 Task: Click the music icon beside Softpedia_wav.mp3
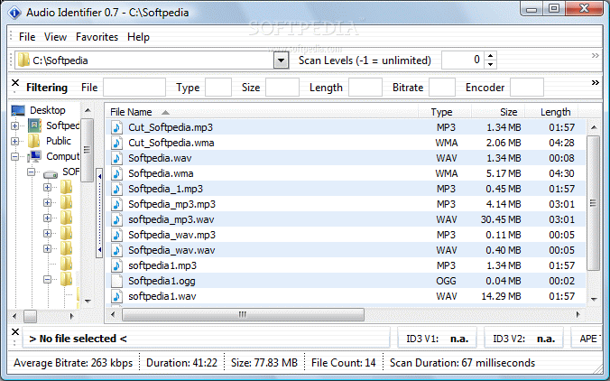[x=116, y=235]
